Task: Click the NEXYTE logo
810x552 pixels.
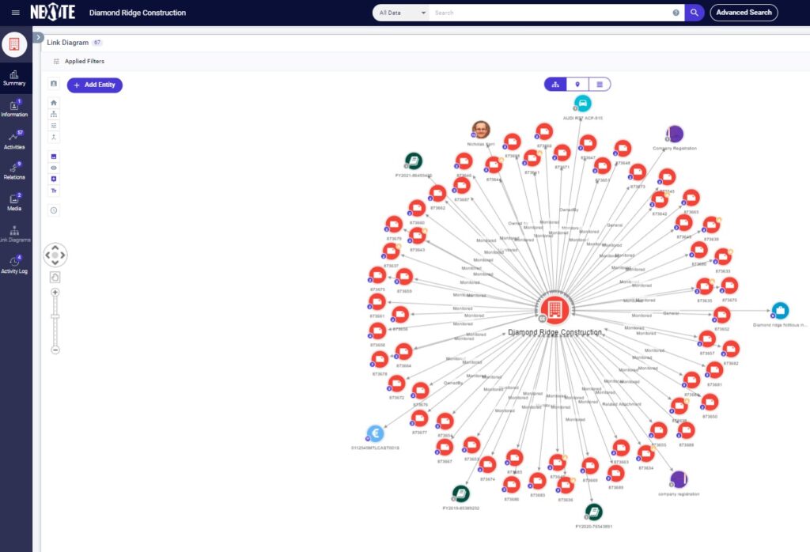Action: [53, 13]
